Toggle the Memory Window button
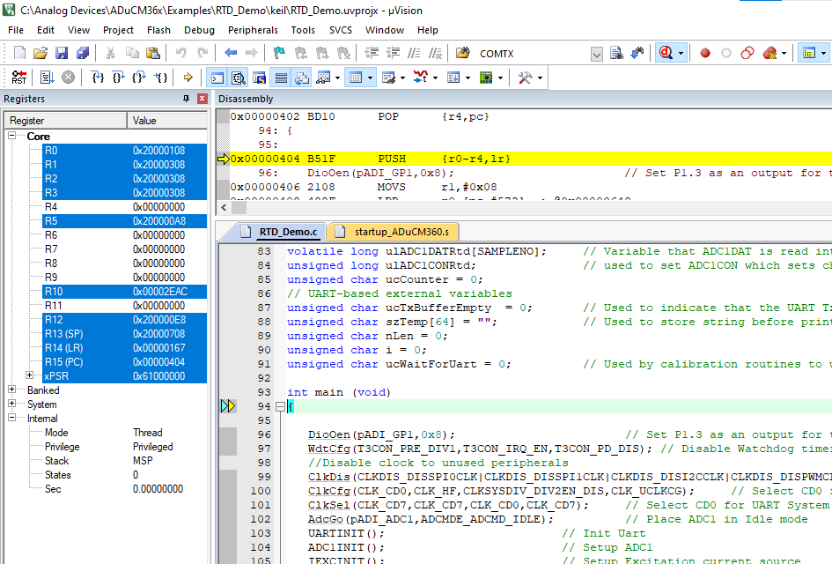Viewport: 832px width, 564px height. click(356, 78)
